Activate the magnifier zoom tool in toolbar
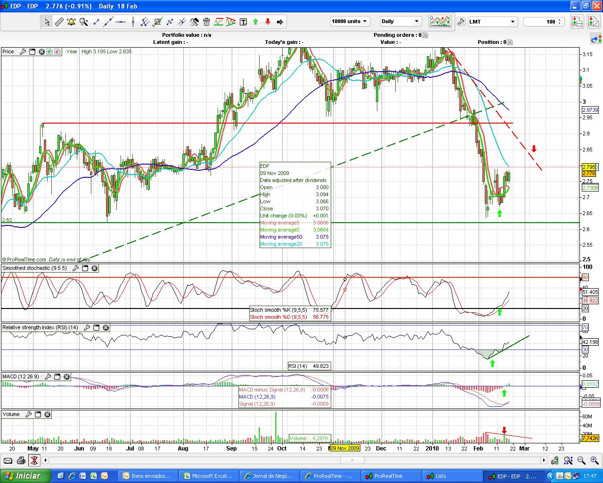 84,22
